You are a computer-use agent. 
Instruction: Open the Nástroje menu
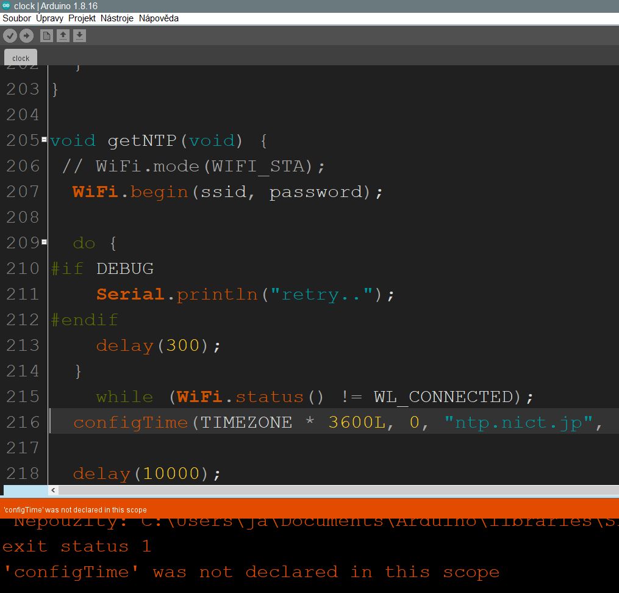click(x=117, y=18)
